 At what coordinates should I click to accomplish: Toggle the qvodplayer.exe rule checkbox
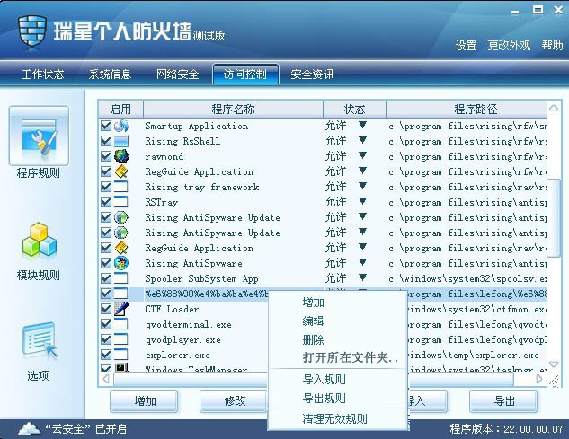tap(106, 339)
